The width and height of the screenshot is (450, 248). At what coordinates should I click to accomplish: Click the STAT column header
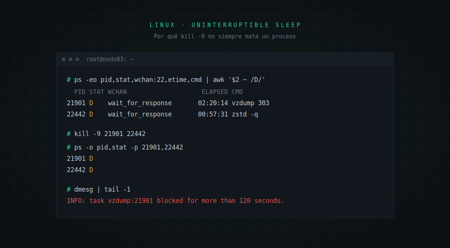click(x=97, y=92)
